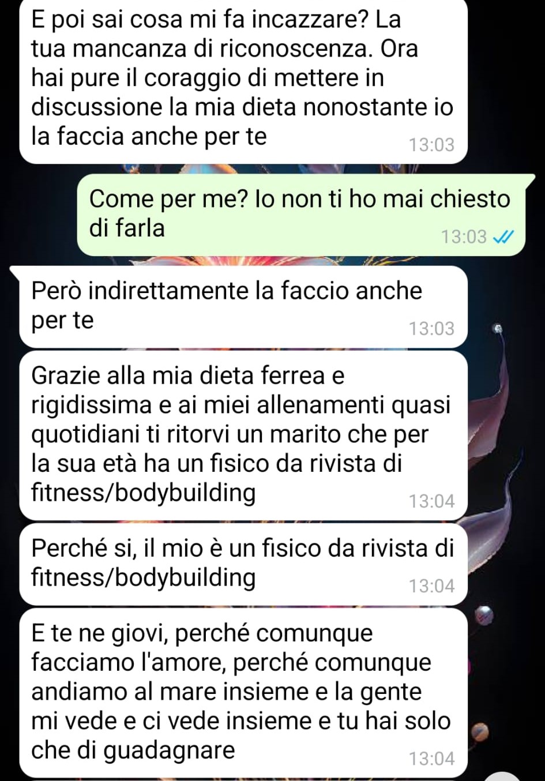Tap the wallpaper area left of the green bubble
Image resolution: width=545 pixels, height=781 pixels.
(x=38, y=215)
